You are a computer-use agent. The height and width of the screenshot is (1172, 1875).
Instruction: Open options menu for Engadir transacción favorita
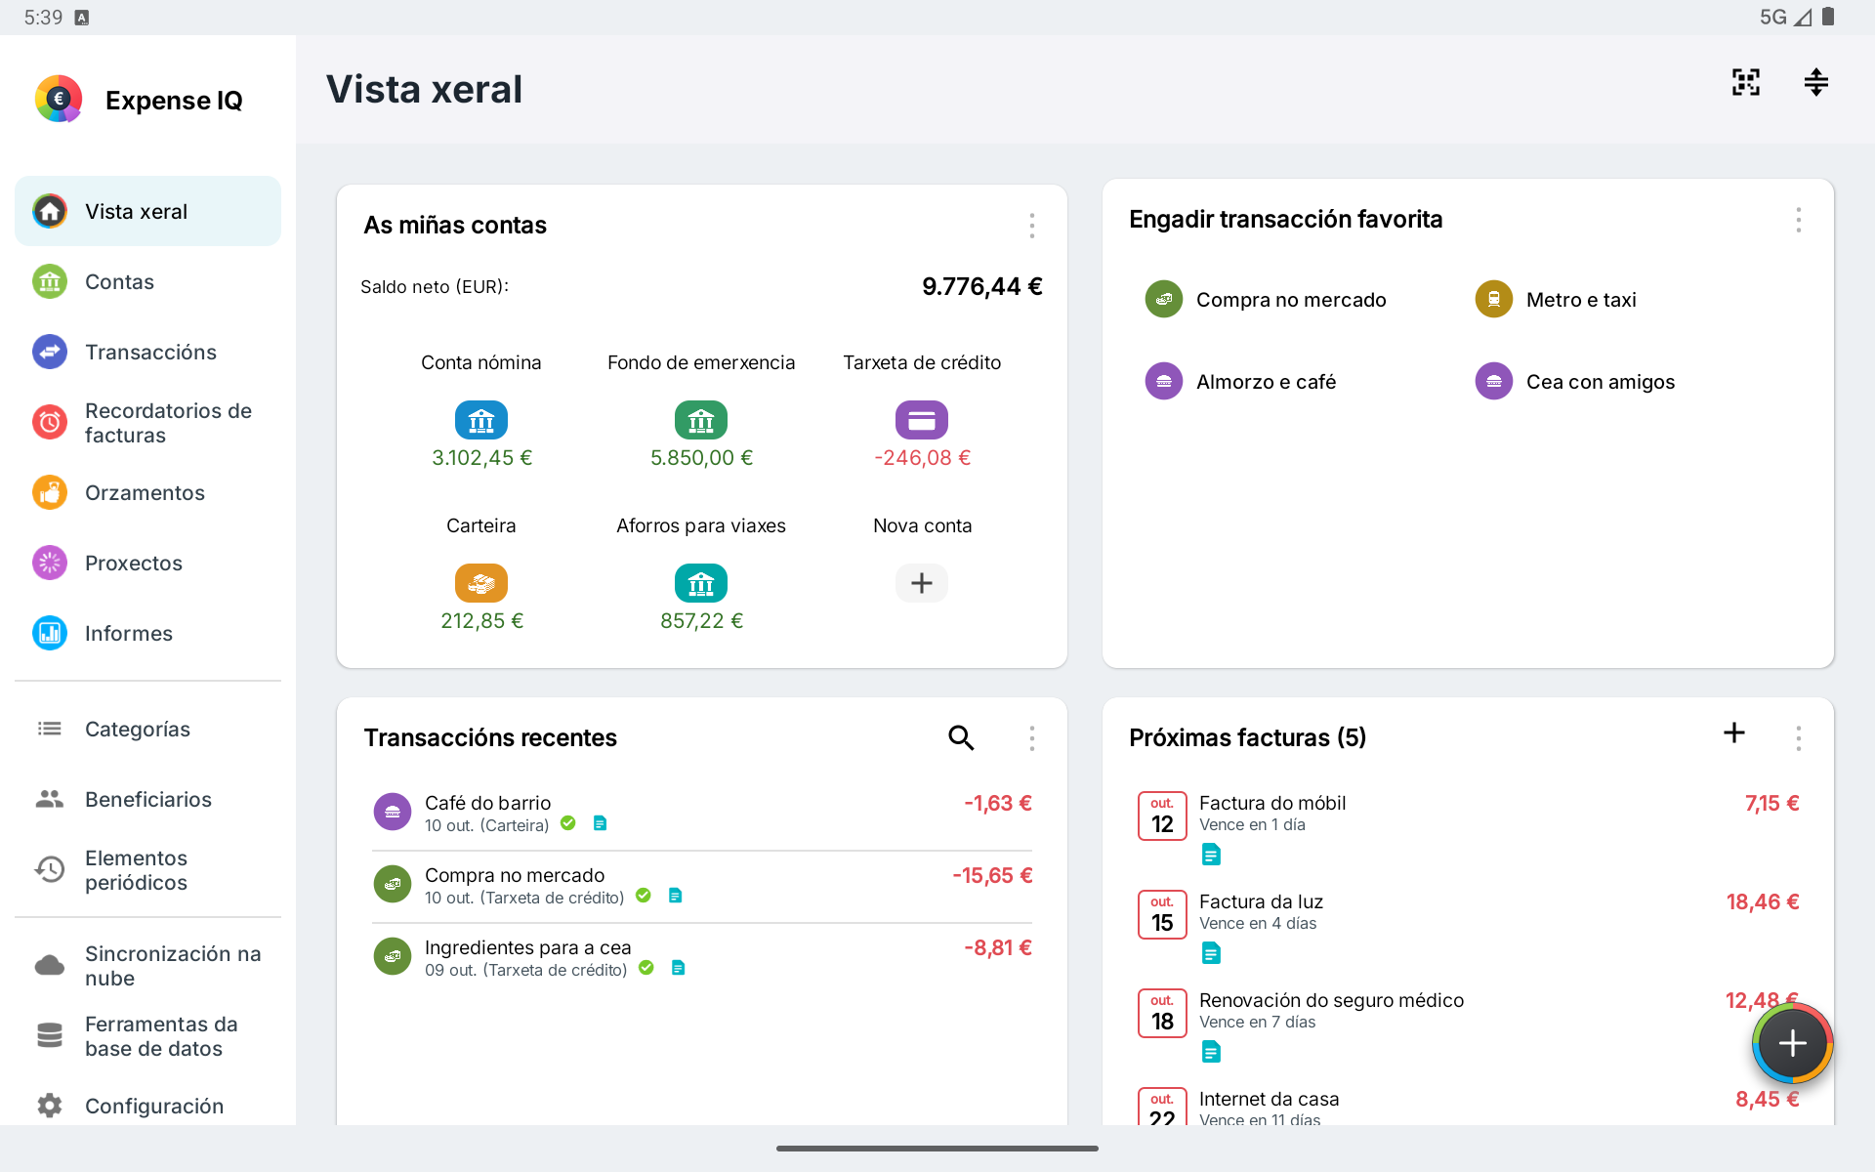1798,220
